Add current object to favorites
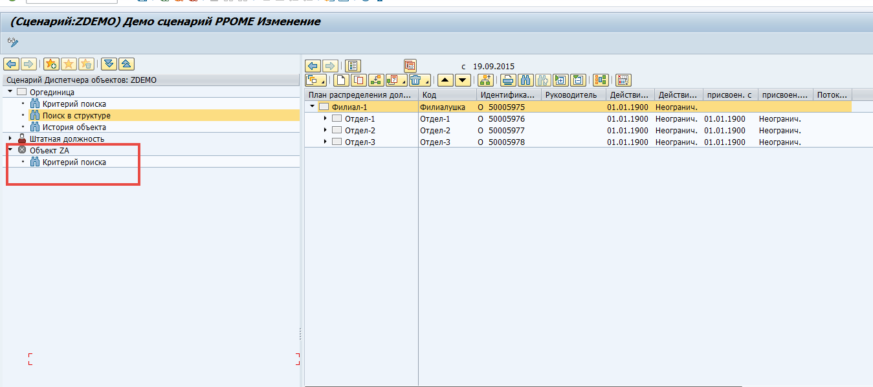 point(52,63)
